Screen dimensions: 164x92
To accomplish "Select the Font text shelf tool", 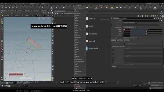I will (x=47, y=8).
